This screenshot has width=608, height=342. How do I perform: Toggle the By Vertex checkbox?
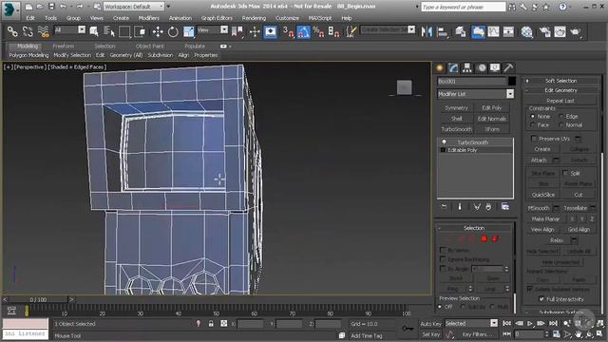pos(443,250)
